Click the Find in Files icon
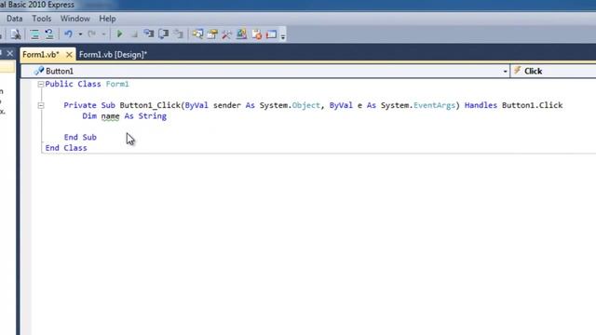 (16, 34)
